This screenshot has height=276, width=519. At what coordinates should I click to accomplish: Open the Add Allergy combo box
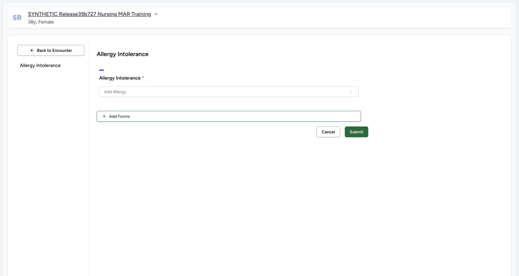tap(229, 92)
